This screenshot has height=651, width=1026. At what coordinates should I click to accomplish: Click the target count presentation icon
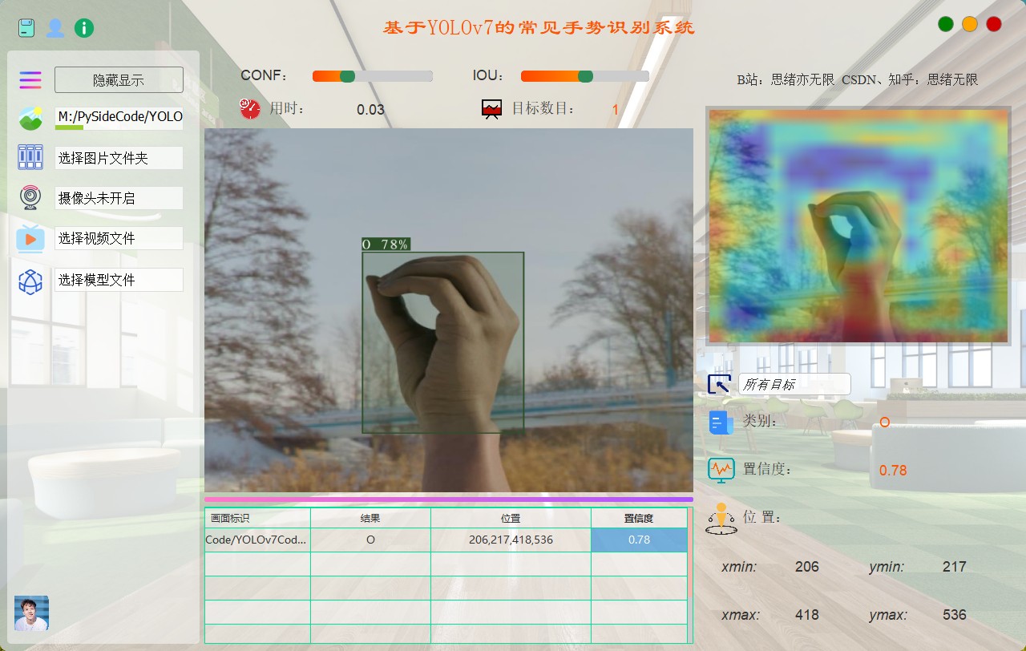click(x=491, y=109)
